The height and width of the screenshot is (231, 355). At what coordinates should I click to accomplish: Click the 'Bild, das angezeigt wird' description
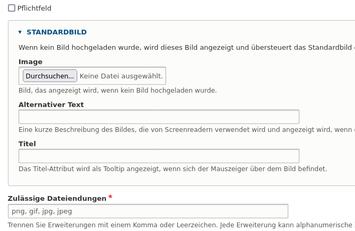point(117,91)
